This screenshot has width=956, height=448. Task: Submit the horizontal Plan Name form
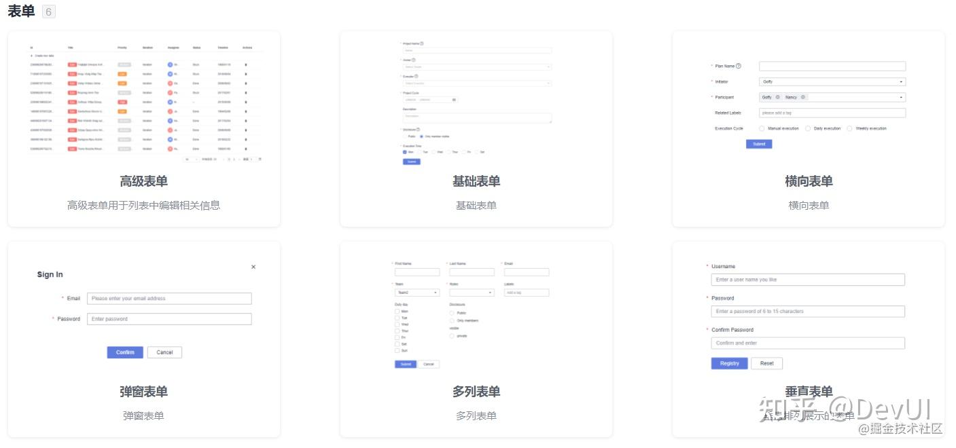(759, 144)
